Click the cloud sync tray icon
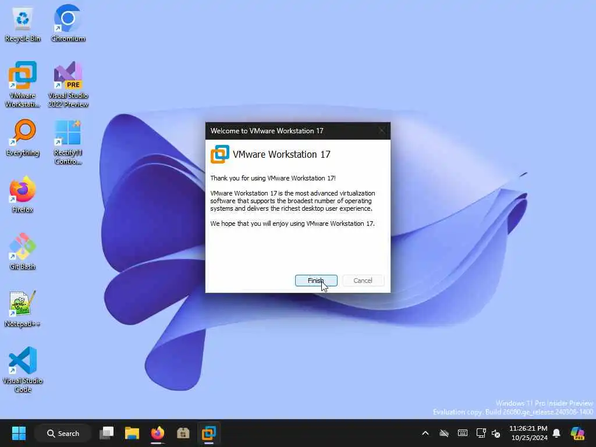 click(444, 433)
